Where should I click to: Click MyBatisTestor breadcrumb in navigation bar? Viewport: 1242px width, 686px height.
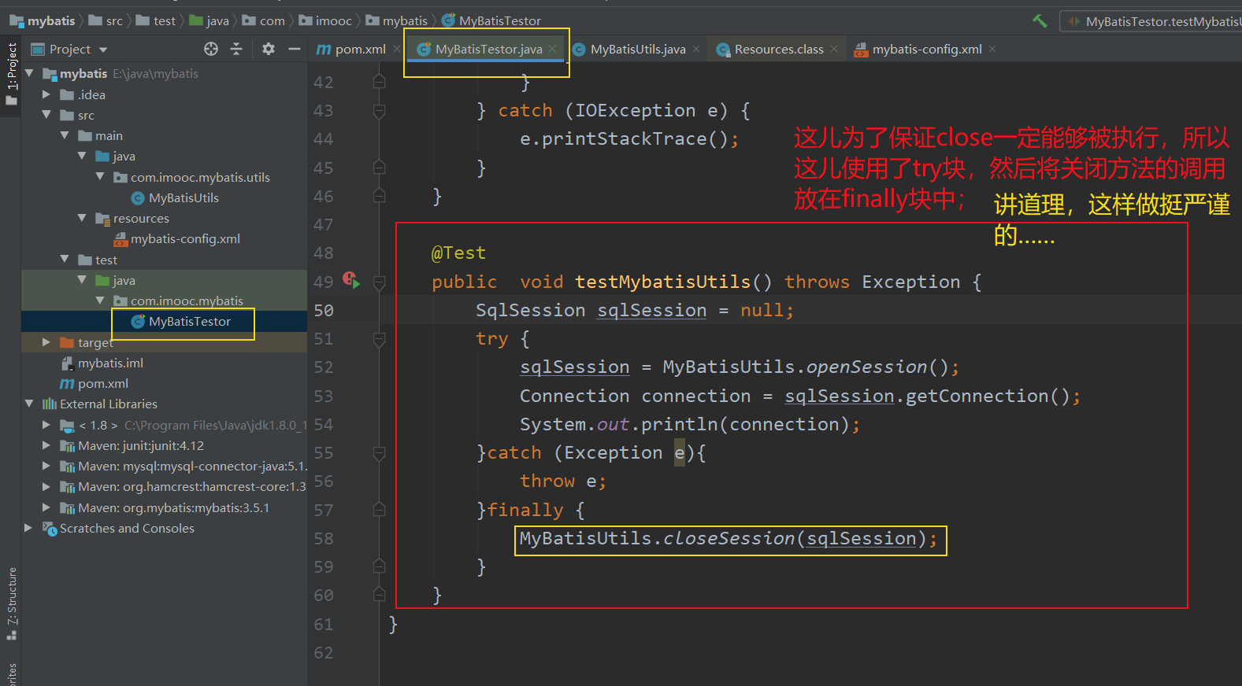point(491,21)
